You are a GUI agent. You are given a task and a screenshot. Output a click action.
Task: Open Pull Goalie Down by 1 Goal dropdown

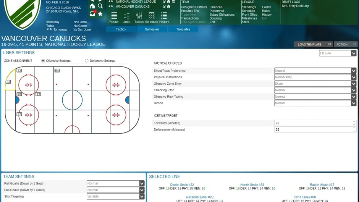[x=115, y=183]
